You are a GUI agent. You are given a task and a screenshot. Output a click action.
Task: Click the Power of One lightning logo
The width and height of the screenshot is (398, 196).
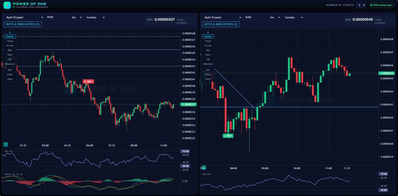click(x=7, y=5)
